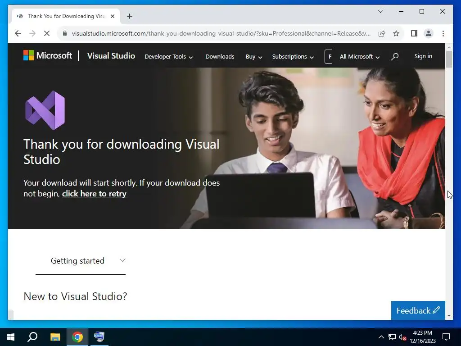Click the padlock site info icon
This screenshot has height=346, width=461.
(65, 33)
